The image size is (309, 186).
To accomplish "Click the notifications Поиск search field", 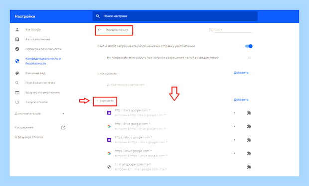I will [x=233, y=30].
